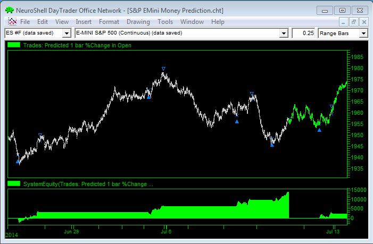
Task: Open the Window menu
Action: pyautogui.click(x=192, y=22)
